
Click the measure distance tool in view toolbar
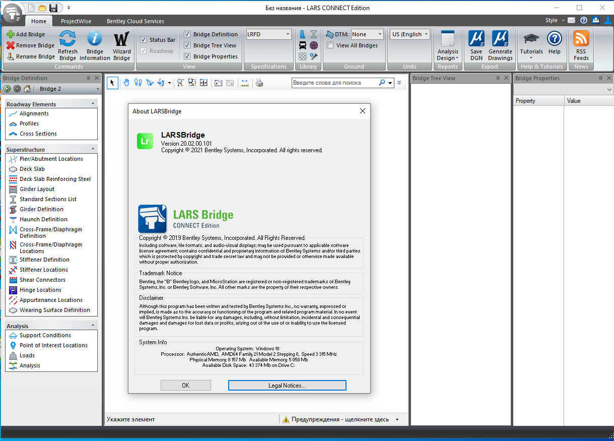click(245, 83)
